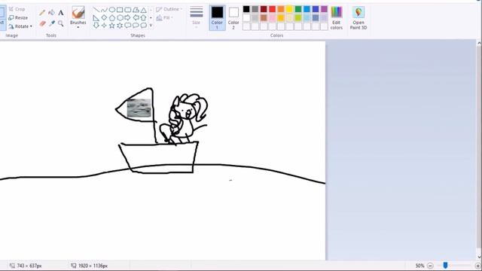The width and height of the screenshot is (482, 271).
Task: Pick the Right triangle shape
Action: pyautogui.click(x=96, y=18)
